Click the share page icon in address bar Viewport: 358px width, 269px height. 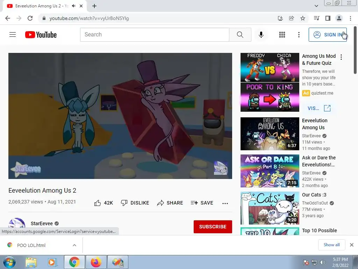pos(292,18)
